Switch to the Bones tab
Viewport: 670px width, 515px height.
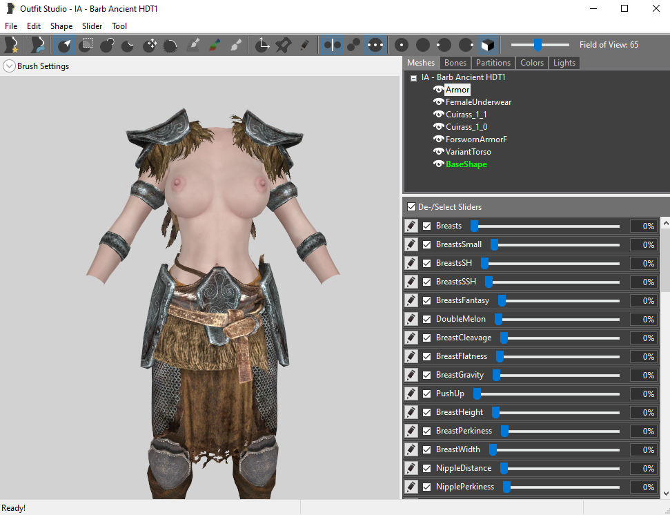click(x=455, y=63)
